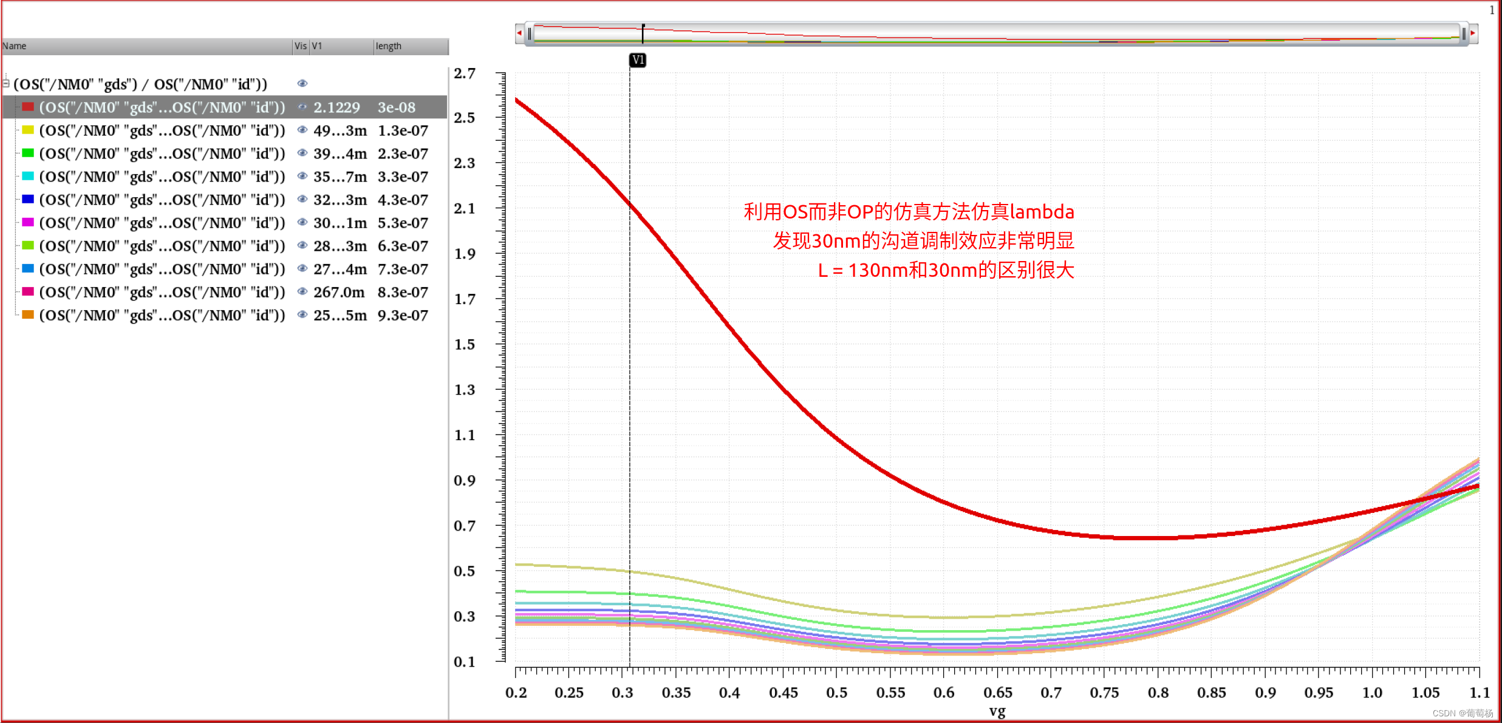Select the 8.3e-07 trace row
Image resolution: width=1502 pixels, height=723 pixels.
(162, 292)
